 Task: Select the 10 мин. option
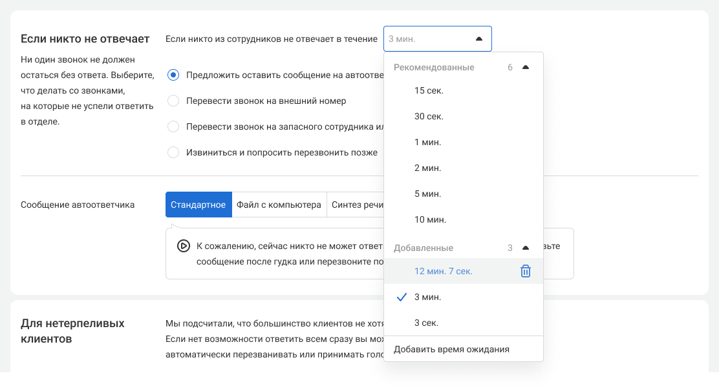pos(430,220)
